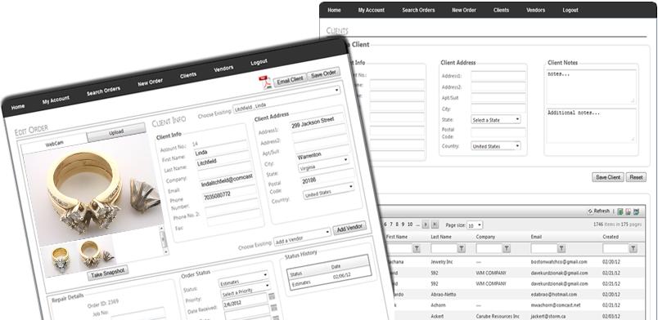This screenshot has width=658, height=320.
Task: Click Logout in Clients window menu
Action: 570,10
